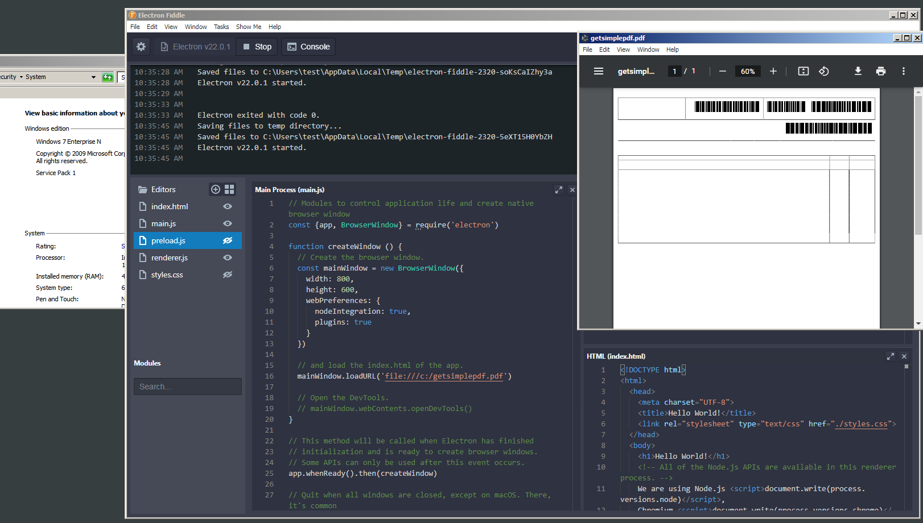
Task: Open the Window menu in the PDF viewer
Action: pyautogui.click(x=648, y=49)
